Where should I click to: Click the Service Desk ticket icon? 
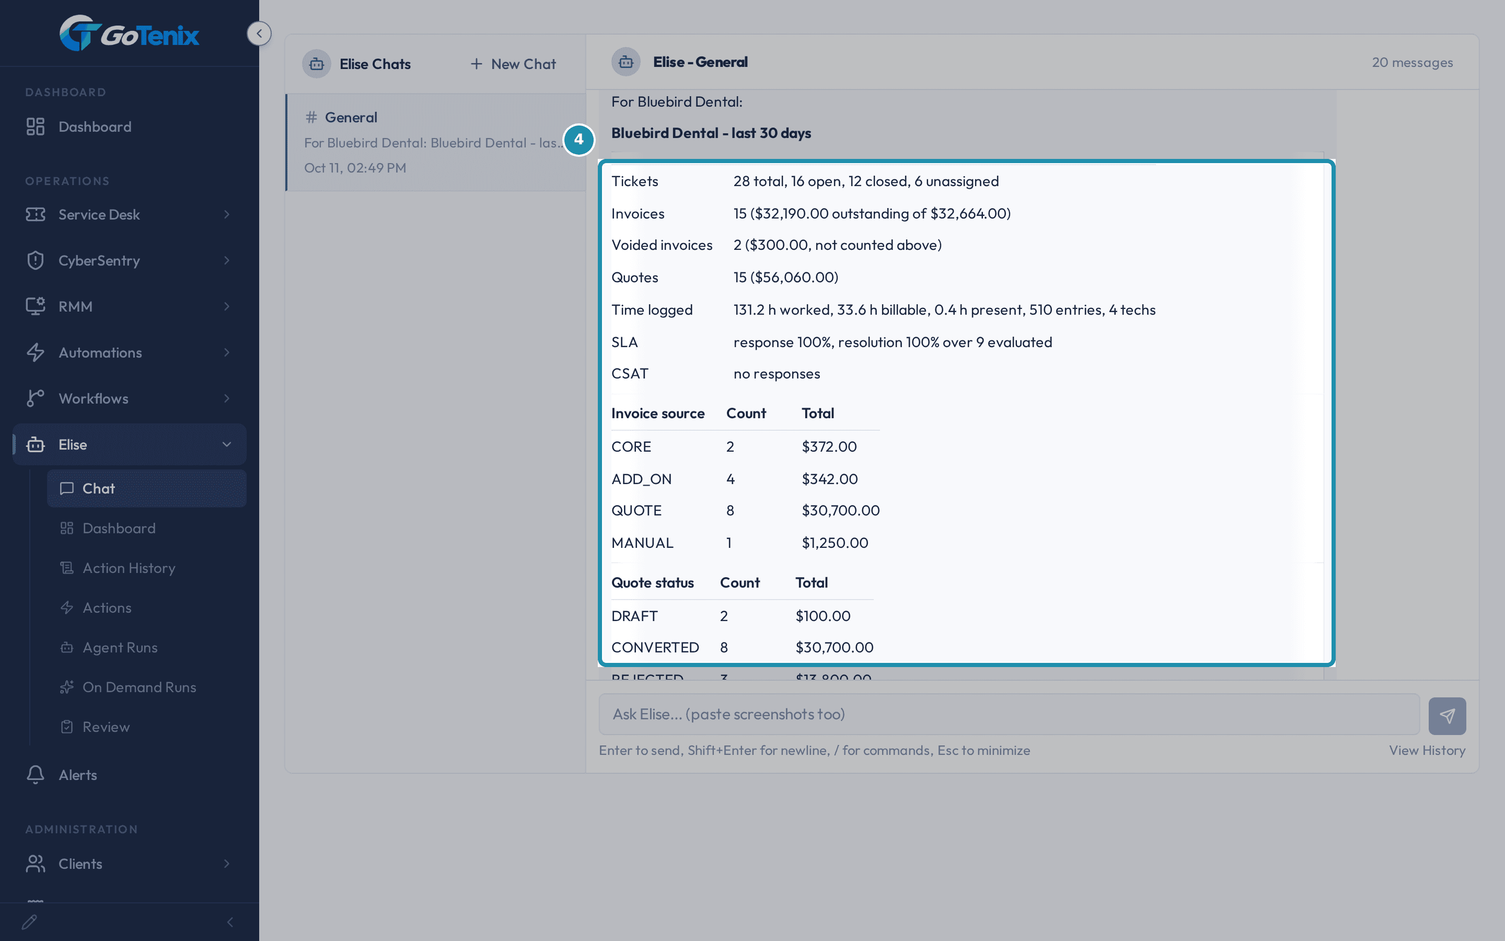coord(36,215)
